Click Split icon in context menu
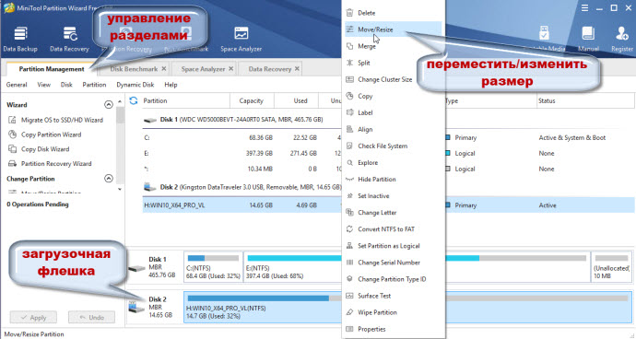The image size is (636, 339). click(x=349, y=63)
